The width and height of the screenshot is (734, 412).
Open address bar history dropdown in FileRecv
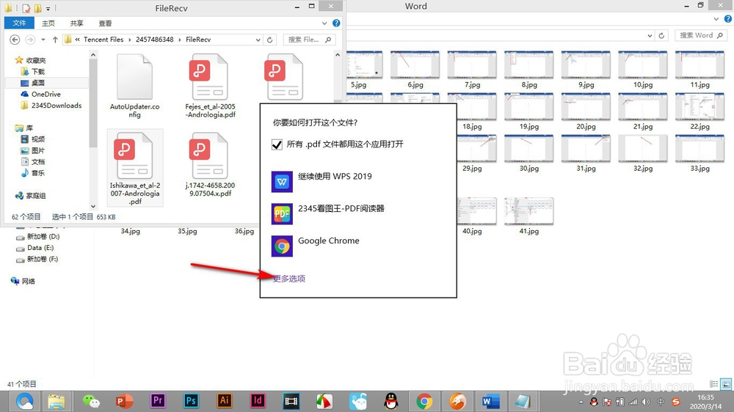(x=258, y=40)
